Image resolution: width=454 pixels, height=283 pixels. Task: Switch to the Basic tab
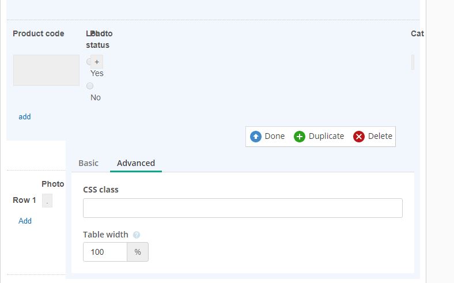88,163
